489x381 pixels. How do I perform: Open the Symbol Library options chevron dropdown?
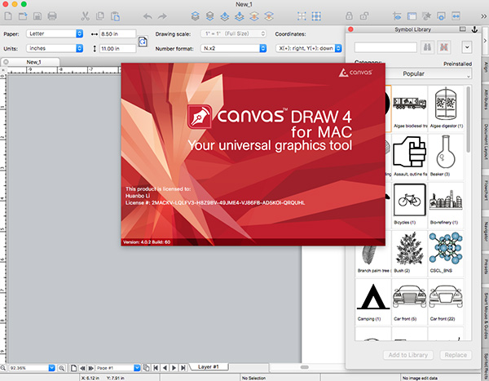[467, 47]
